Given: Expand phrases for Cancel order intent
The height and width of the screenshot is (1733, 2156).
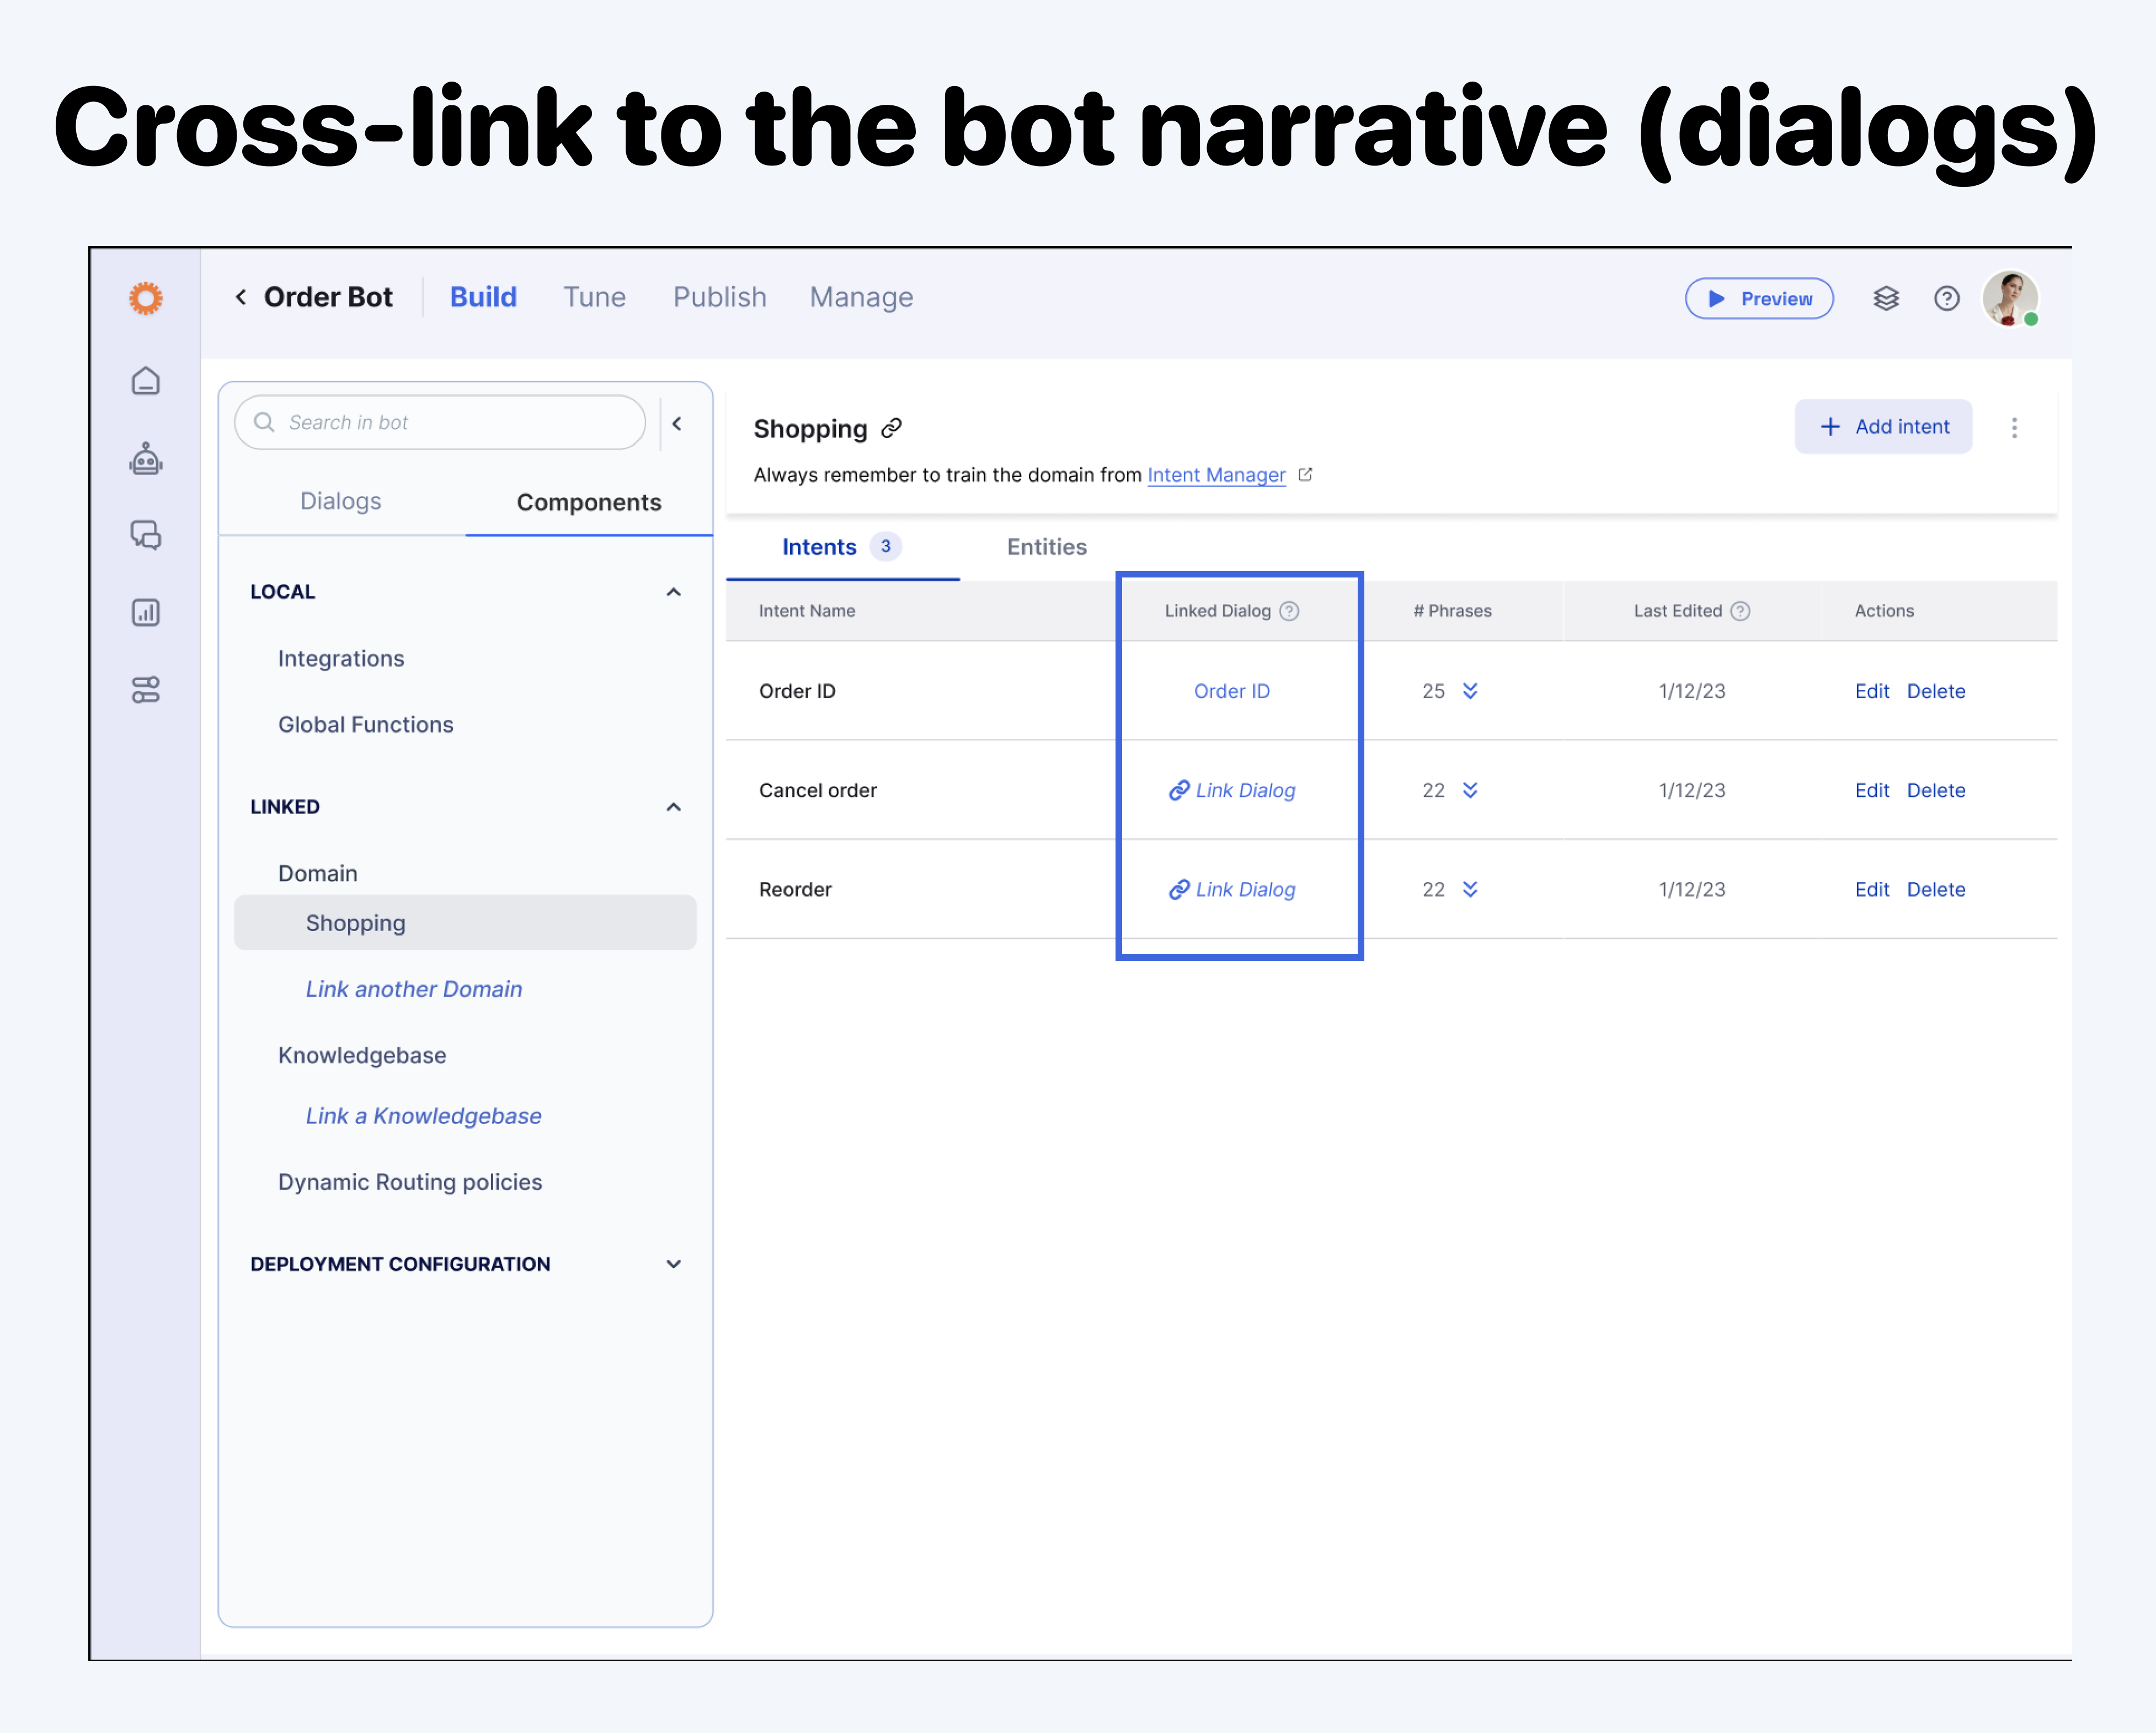Looking at the screenshot, I should (x=1470, y=790).
